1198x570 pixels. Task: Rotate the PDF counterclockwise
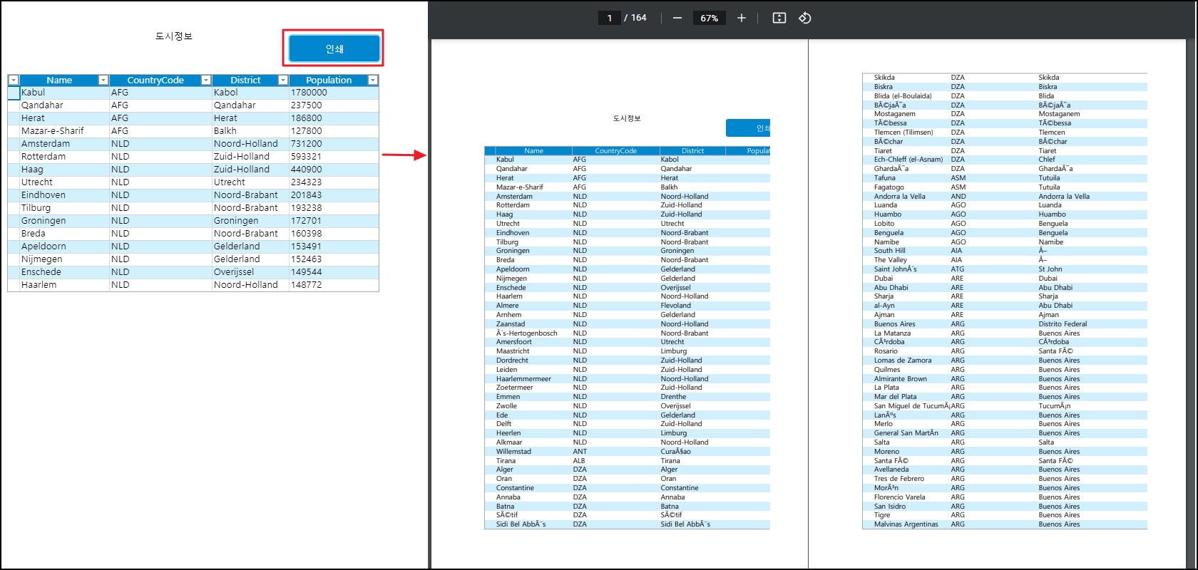[x=805, y=18]
